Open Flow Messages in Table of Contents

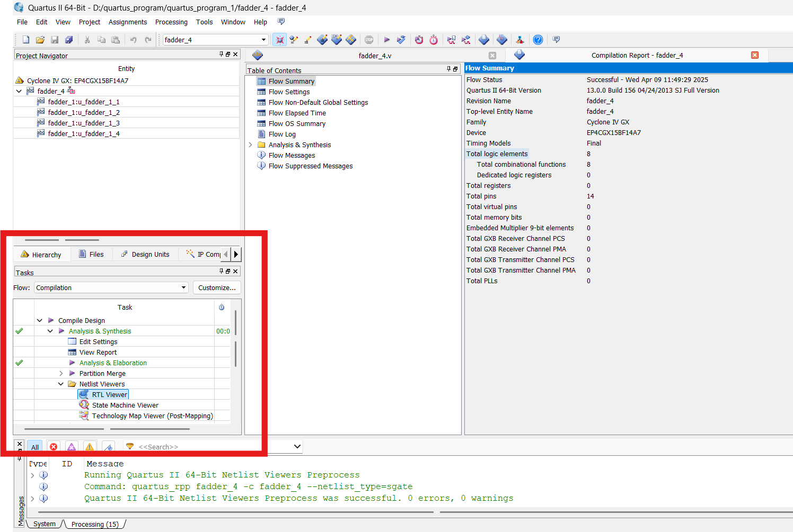point(292,155)
